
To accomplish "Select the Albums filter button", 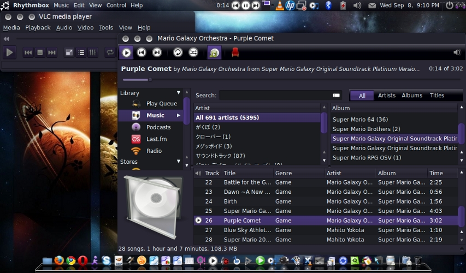I will click(x=412, y=96).
